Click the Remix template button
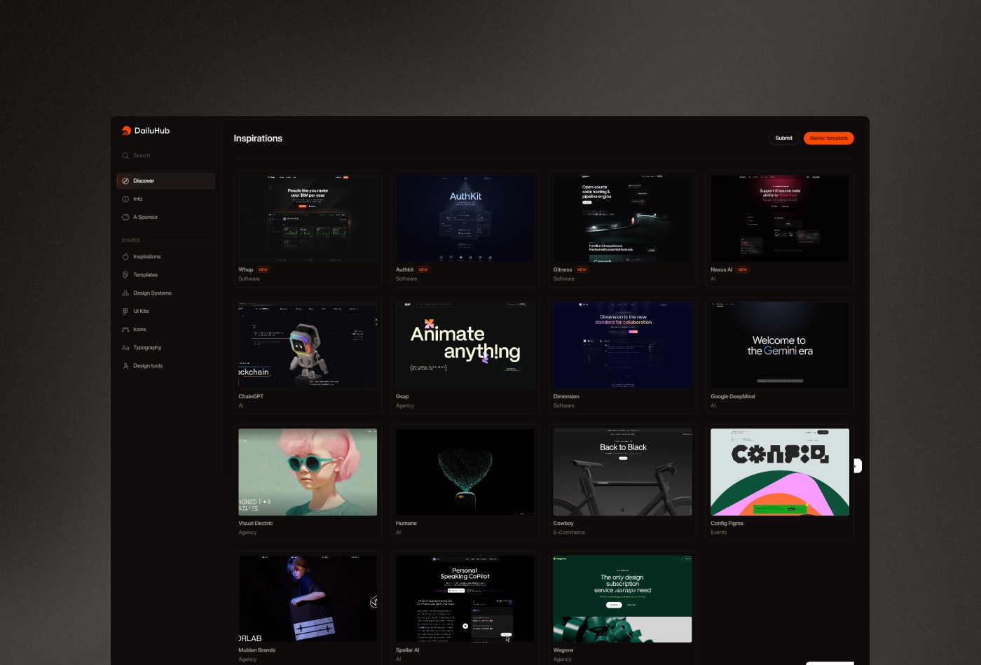 point(828,139)
